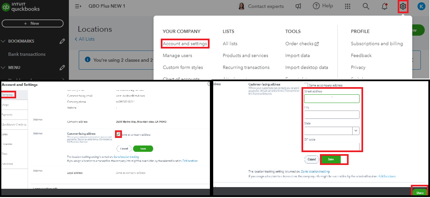Click the search magnifier icon

(x=366, y=6)
